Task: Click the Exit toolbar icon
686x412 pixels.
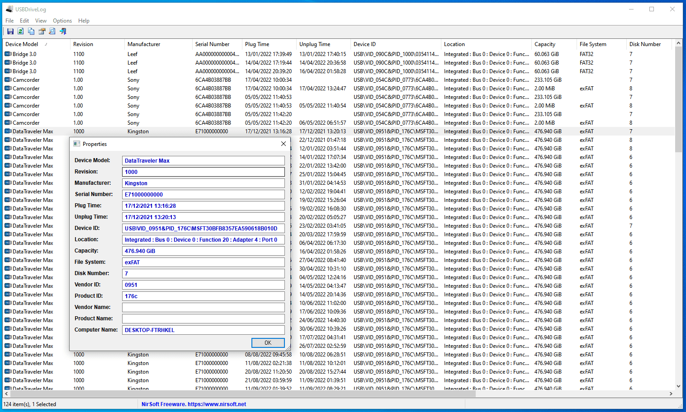Action: pos(63,31)
